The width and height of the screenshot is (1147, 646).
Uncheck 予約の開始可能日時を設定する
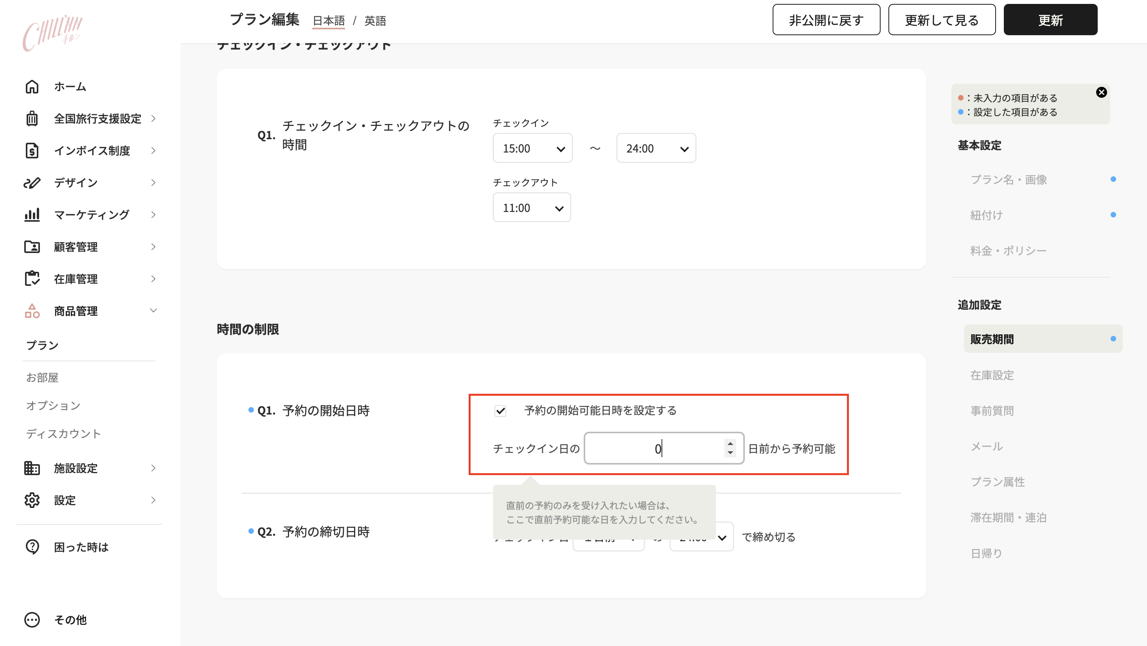coord(500,411)
